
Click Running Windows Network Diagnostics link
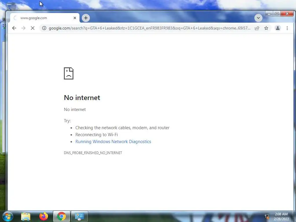click(x=113, y=142)
